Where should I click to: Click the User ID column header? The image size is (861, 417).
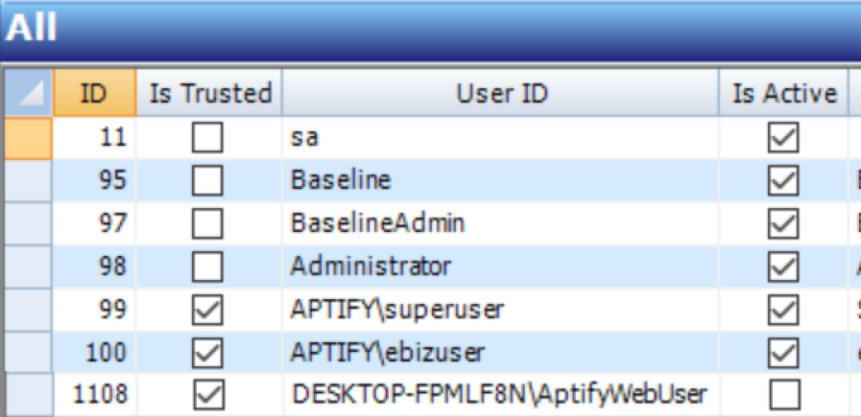(501, 93)
